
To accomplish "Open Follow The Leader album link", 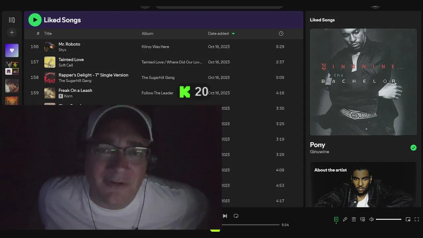I will tap(157, 93).
